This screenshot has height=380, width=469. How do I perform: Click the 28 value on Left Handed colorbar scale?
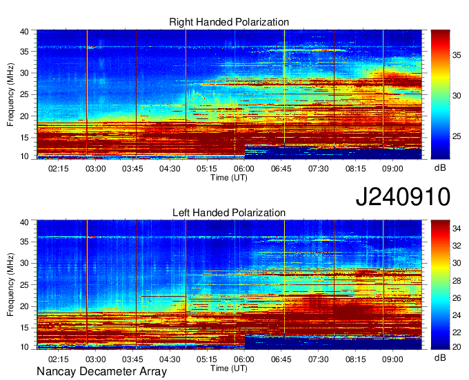click(x=457, y=281)
